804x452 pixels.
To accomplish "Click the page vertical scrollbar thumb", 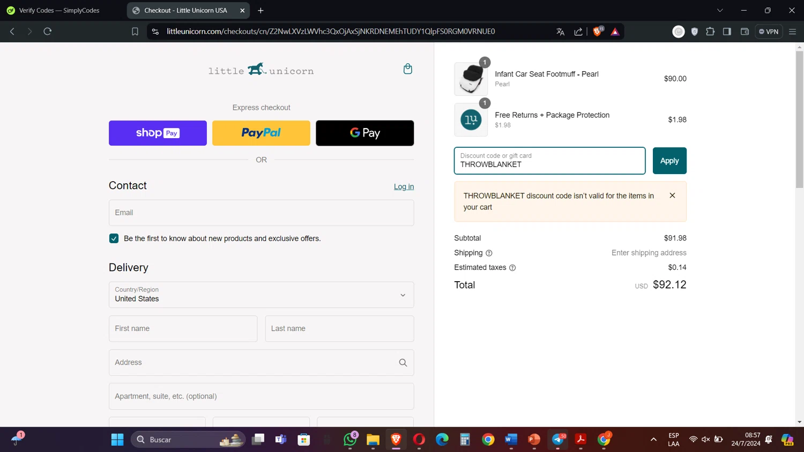I will coord(799,119).
